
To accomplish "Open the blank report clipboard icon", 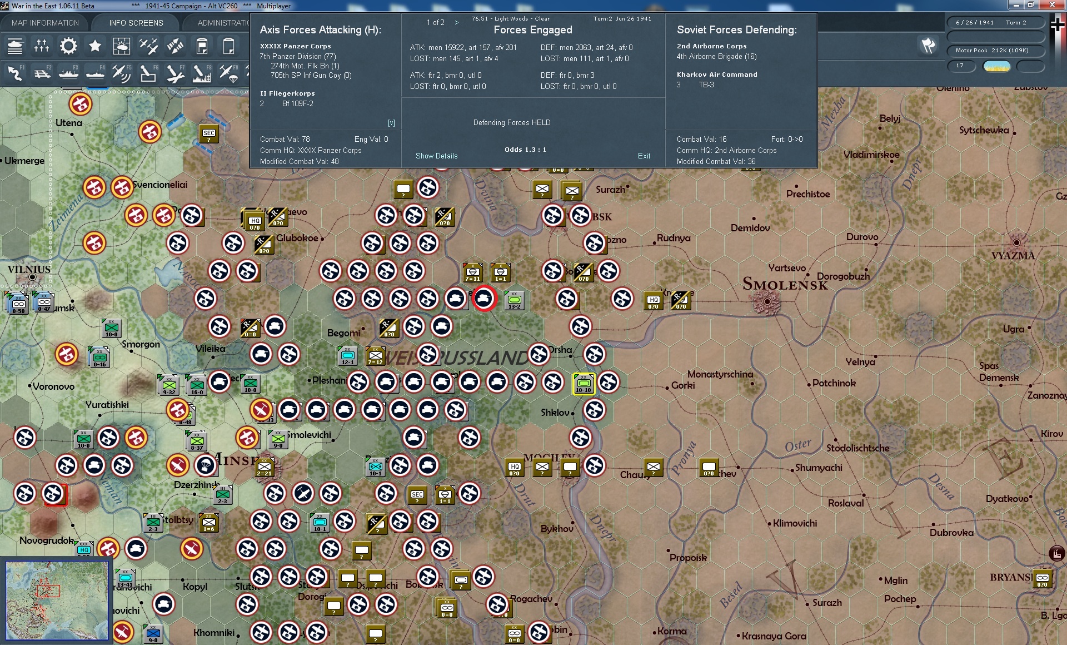I will 228,46.
